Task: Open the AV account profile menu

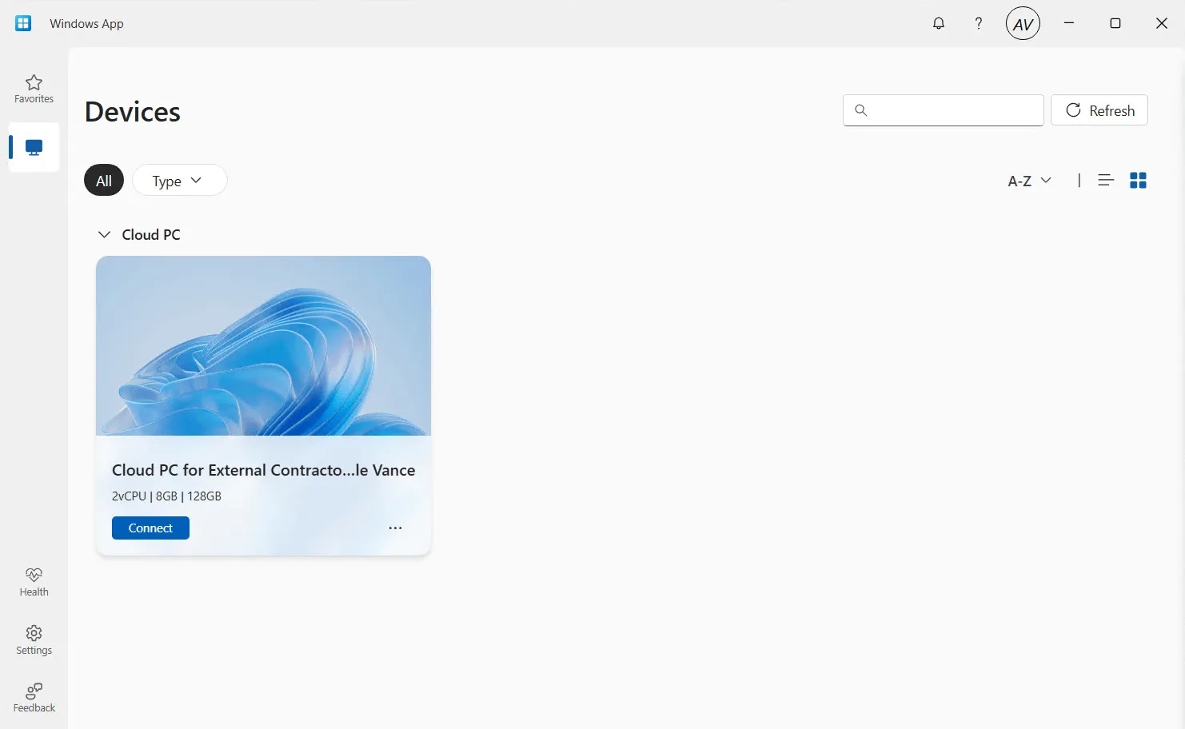Action: (x=1023, y=24)
